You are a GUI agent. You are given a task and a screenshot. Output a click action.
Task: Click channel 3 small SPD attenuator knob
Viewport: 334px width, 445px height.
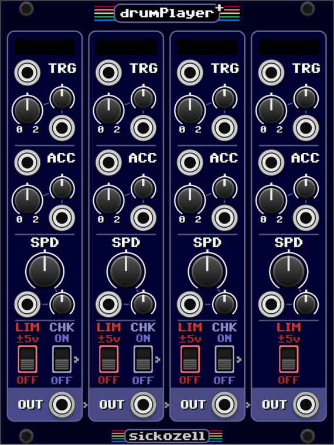click(224, 304)
